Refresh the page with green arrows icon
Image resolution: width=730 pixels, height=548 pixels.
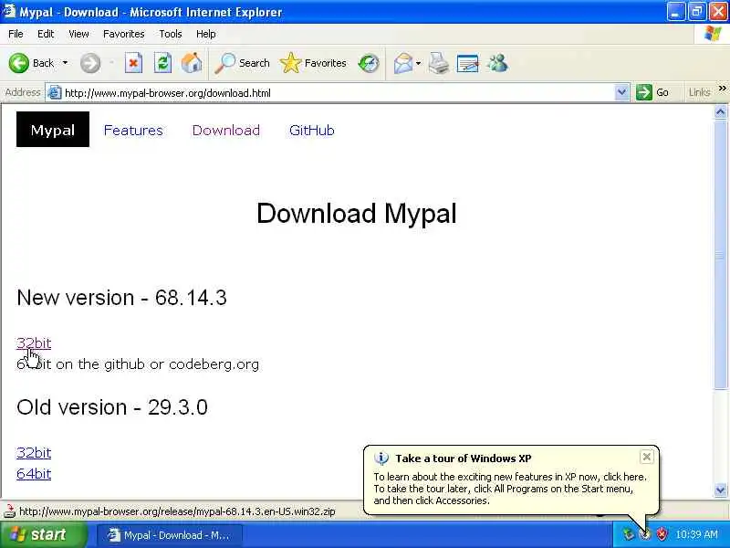coord(163,63)
